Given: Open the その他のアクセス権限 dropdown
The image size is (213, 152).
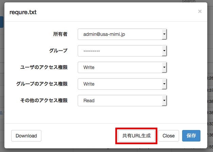Looking at the screenshot, I should coord(122,101).
